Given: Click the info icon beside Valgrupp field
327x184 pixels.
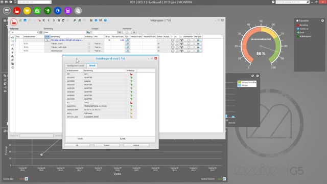Looking at the screenshot, I should point(41,32).
